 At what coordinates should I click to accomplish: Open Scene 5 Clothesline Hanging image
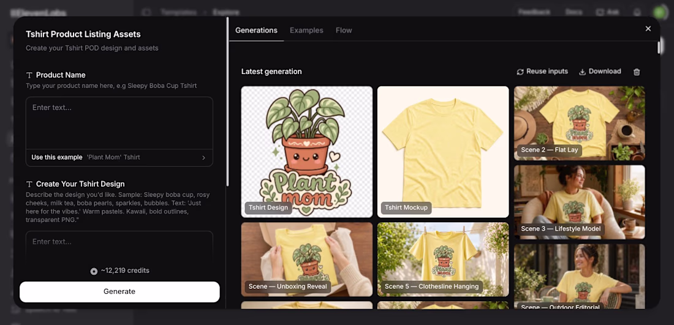tap(443, 260)
